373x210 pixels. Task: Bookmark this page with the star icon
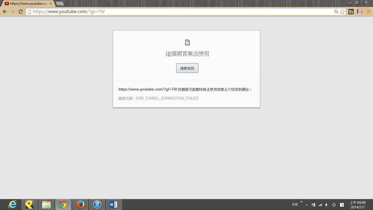click(342, 12)
